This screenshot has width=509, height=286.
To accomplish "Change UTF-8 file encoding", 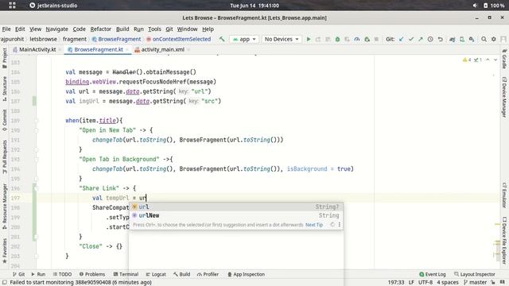I will click(425, 283).
